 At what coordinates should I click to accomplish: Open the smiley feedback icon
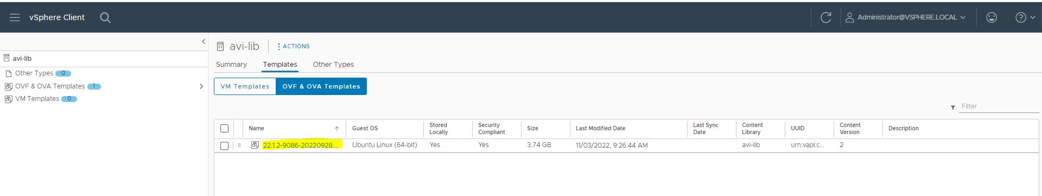[991, 17]
